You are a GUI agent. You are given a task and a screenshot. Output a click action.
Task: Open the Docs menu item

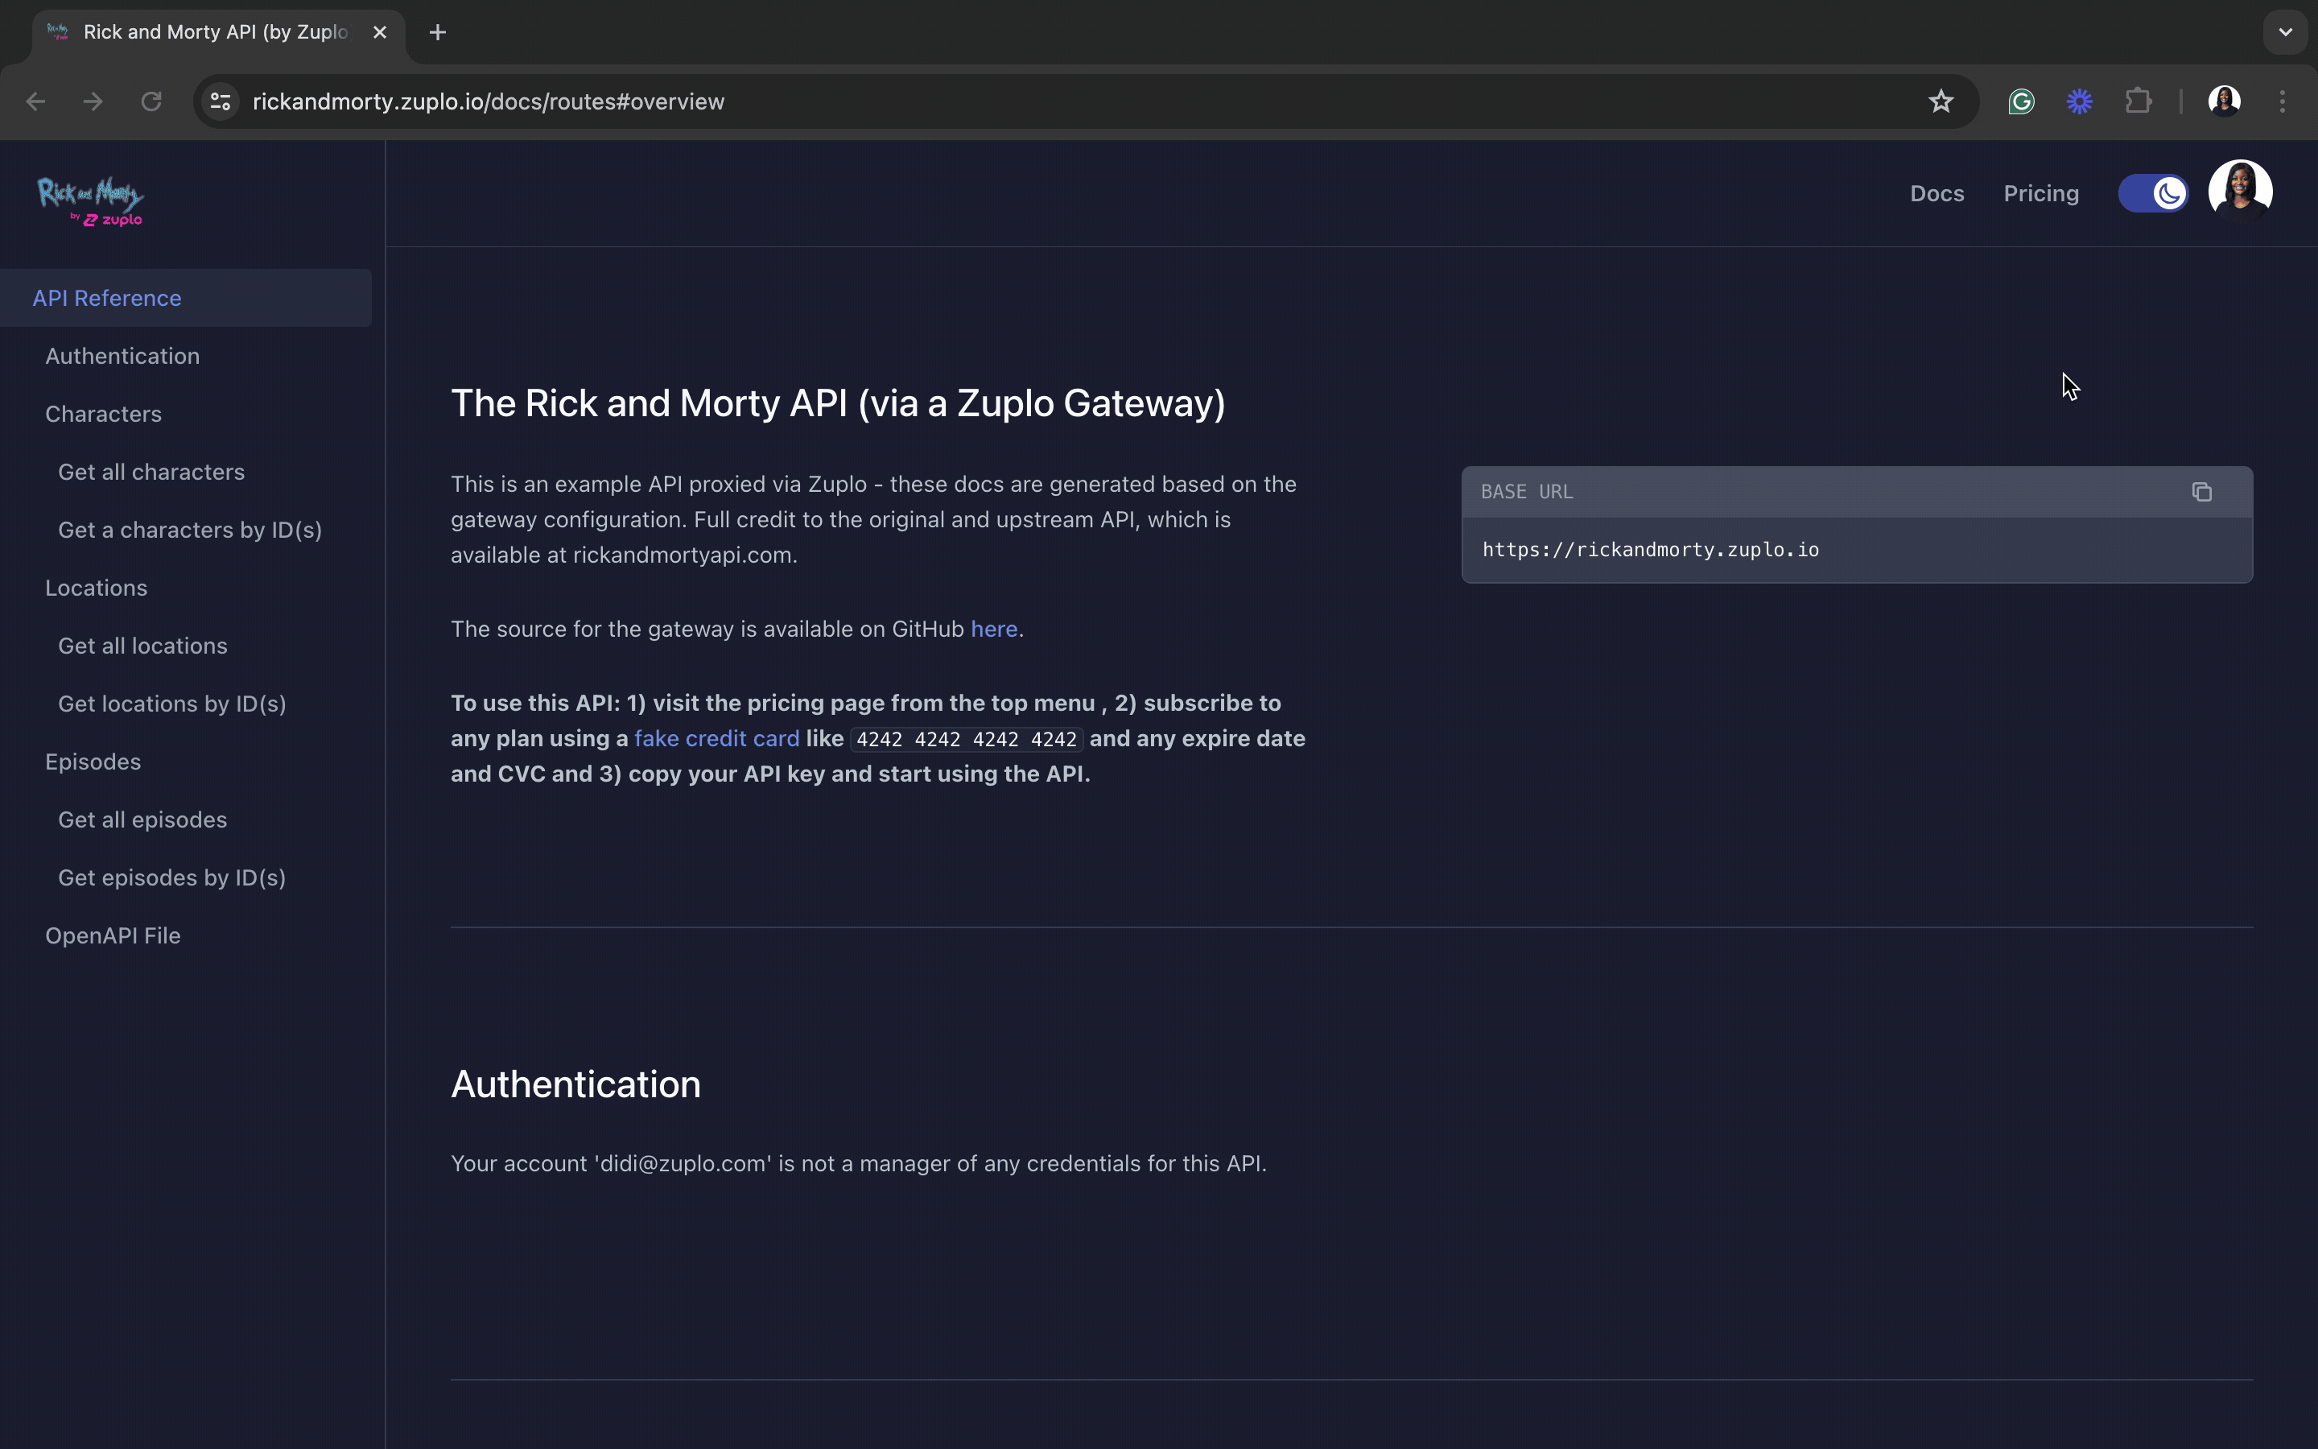1936,192
